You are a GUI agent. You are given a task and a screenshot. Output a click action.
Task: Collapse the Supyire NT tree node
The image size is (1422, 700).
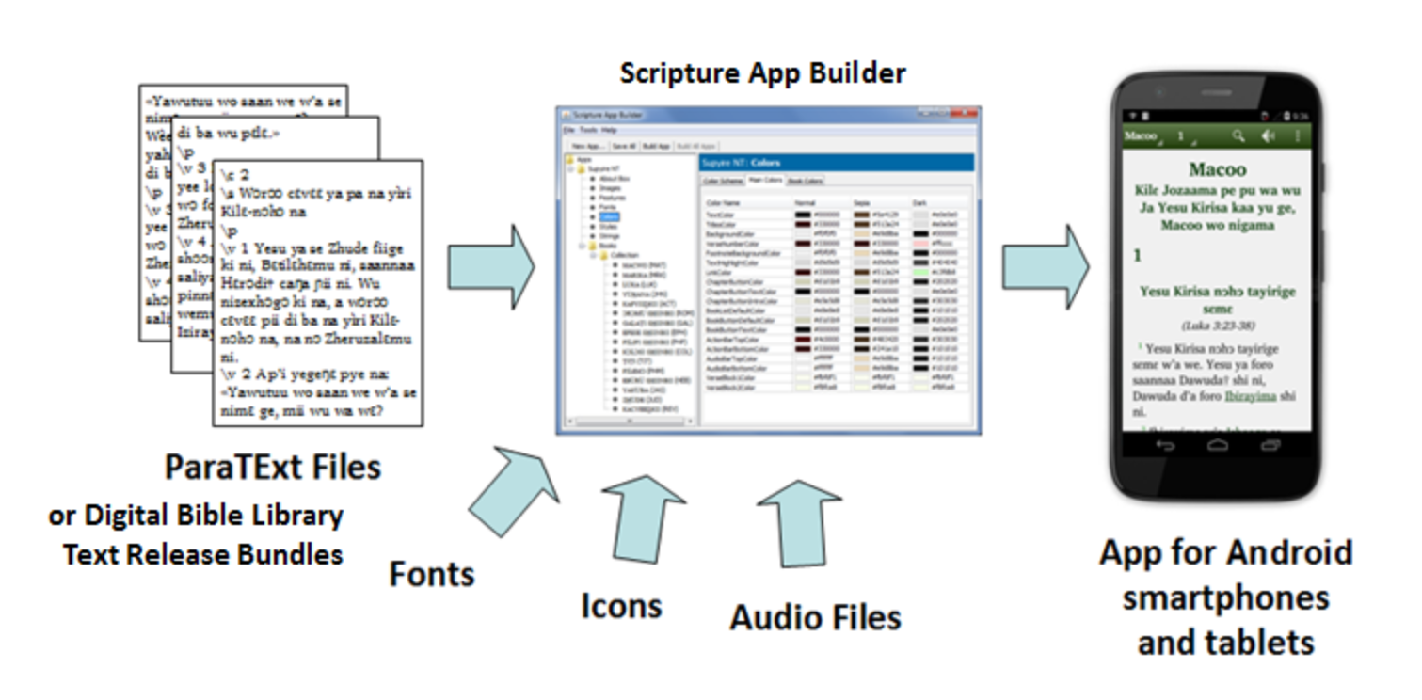(570, 169)
